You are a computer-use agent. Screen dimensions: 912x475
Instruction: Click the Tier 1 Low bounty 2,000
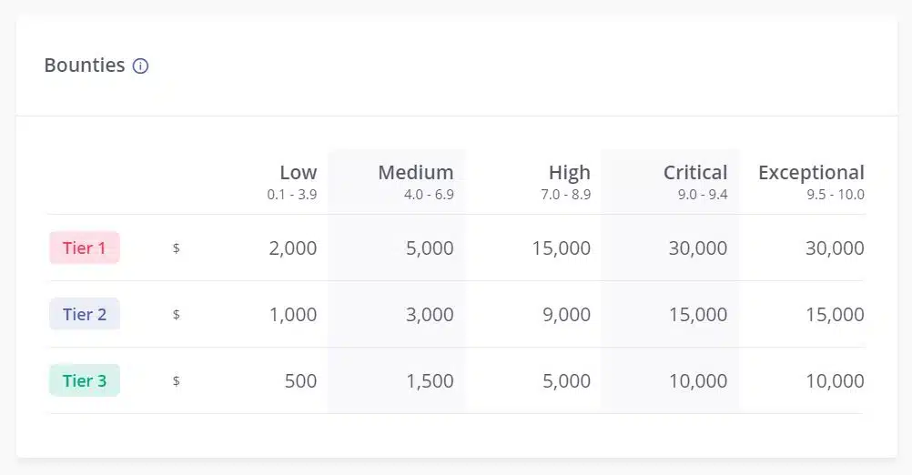(292, 248)
